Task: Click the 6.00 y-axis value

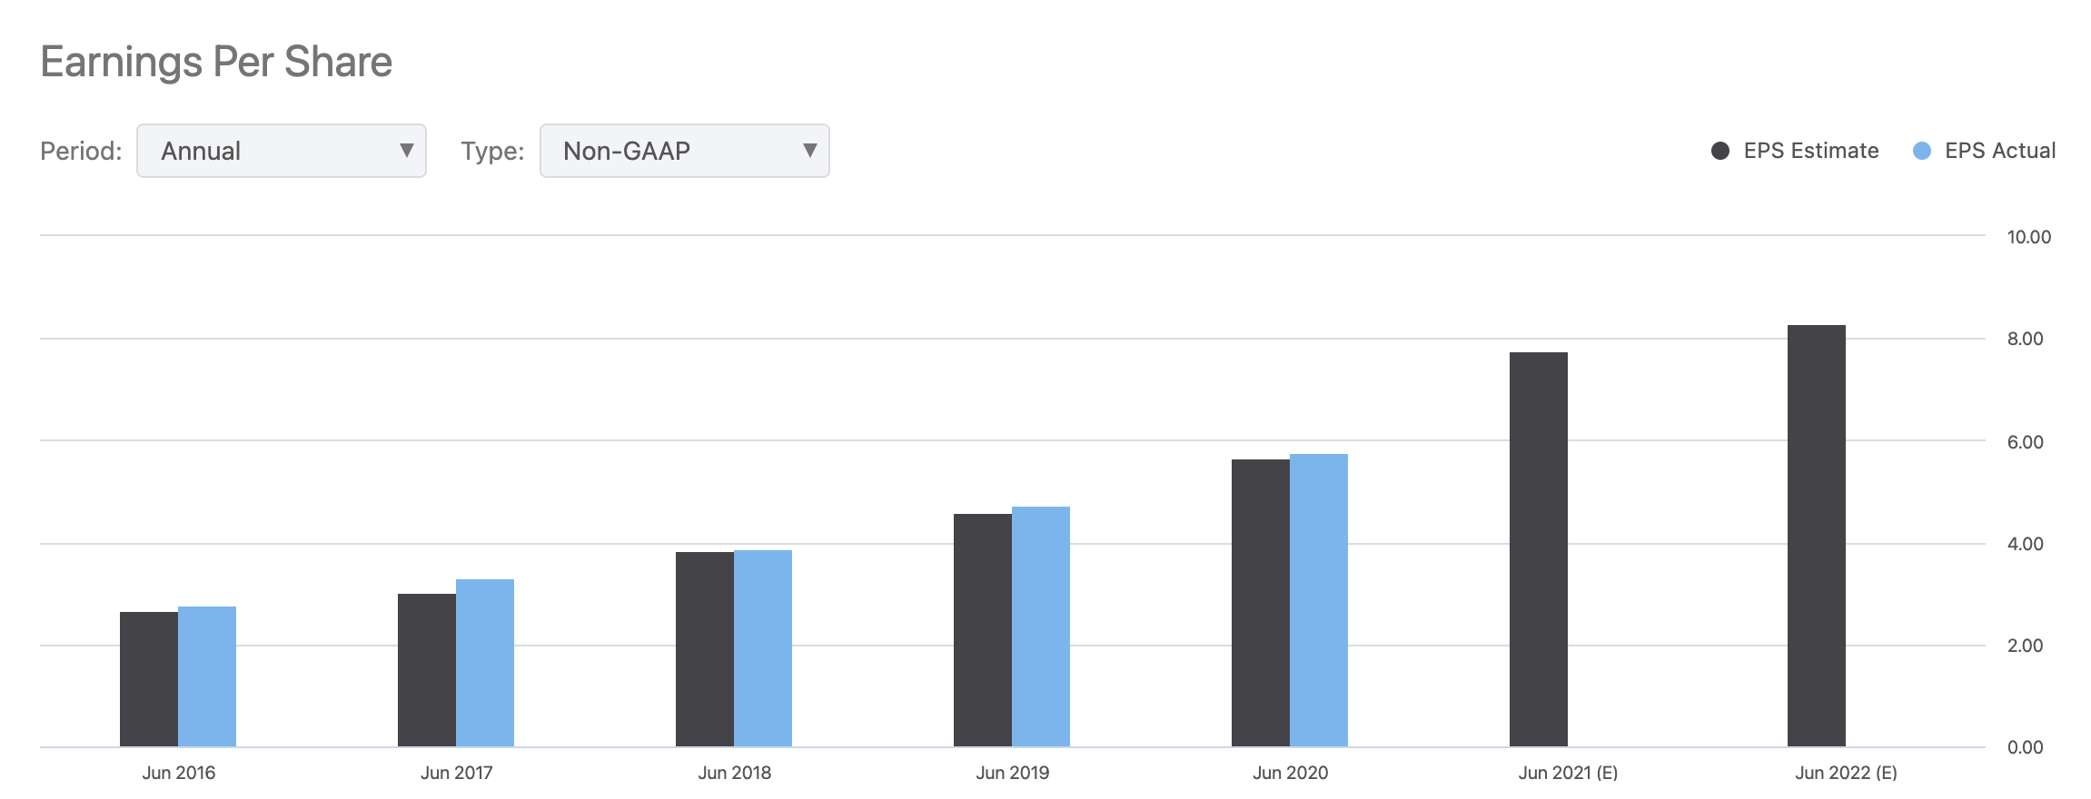Action: pyautogui.click(x=2026, y=442)
